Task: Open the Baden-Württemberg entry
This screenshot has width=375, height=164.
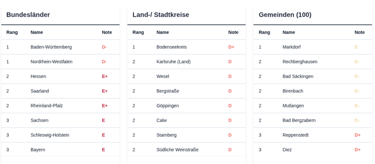Action: [51, 47]
